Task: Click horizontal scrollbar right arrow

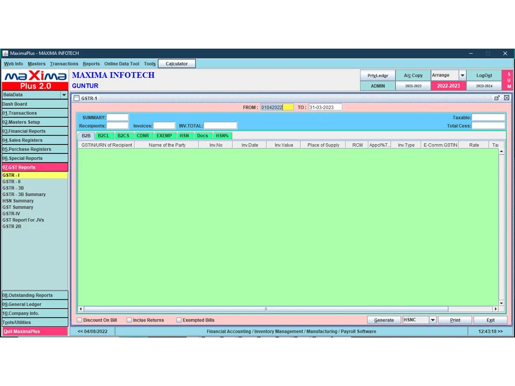Action: pos(496,309)
